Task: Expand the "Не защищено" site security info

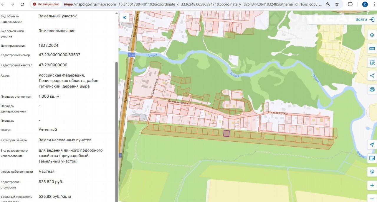Action: (46, 4)
